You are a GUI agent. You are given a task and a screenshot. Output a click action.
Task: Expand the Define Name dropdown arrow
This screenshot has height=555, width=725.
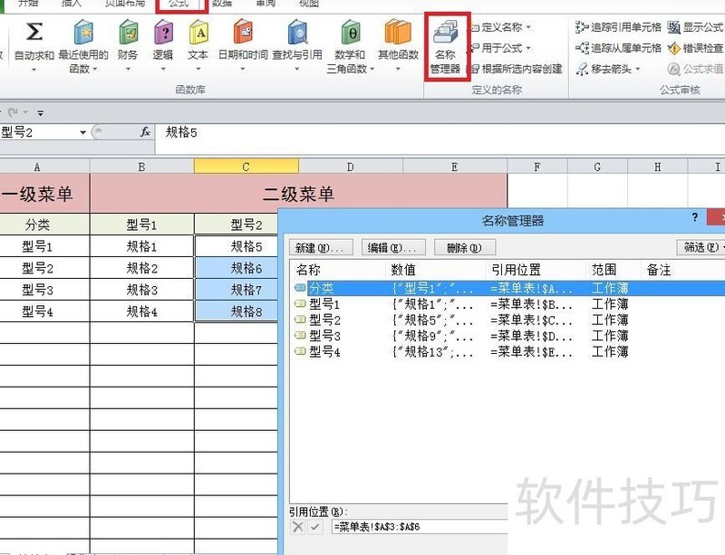coord(528,27)
